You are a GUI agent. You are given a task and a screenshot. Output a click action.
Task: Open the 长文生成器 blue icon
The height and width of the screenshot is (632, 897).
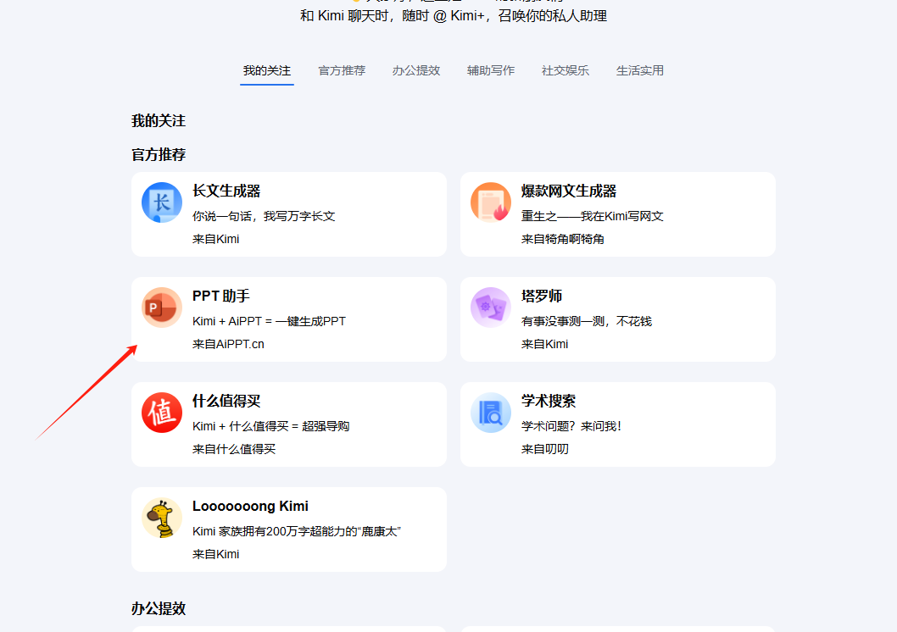(x=162, y=202)
